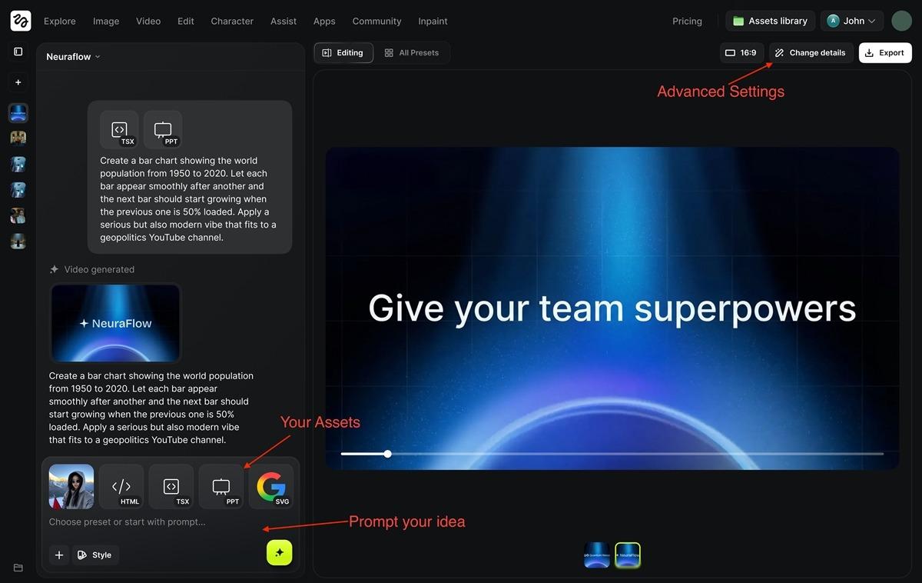This screenshot has width=922, height=583.
Task: Click the green sparkle generate button
Action: tap(279, 552)
